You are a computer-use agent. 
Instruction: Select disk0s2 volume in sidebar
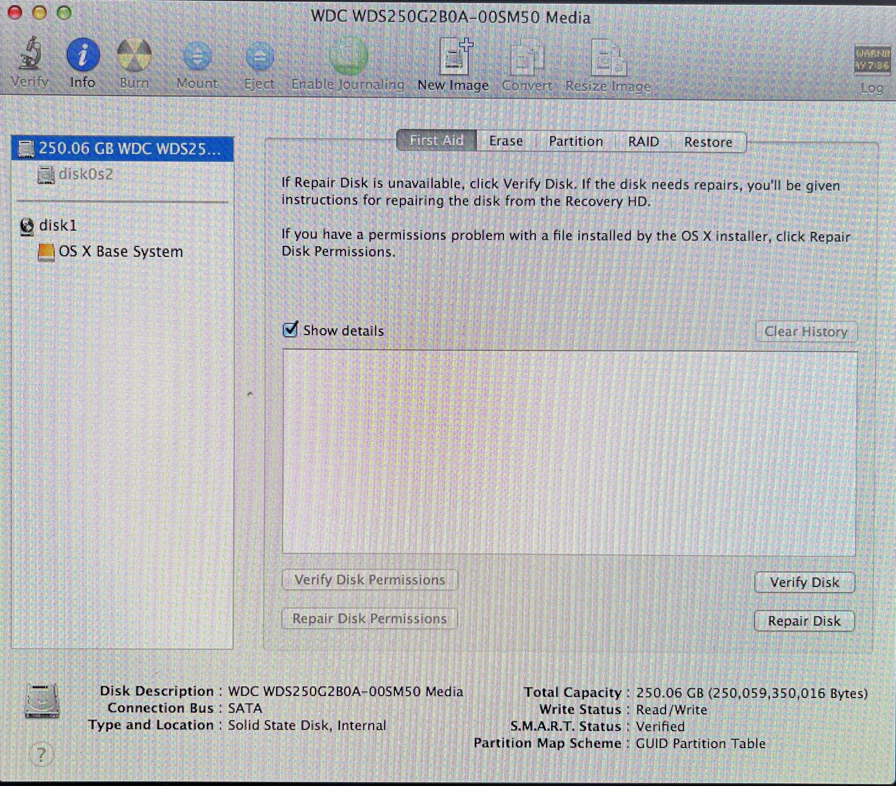pyautogui.click(x=86, y=174)
